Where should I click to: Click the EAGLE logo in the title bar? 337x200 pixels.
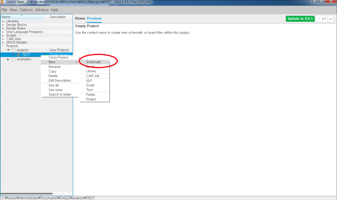coord(2,2)
